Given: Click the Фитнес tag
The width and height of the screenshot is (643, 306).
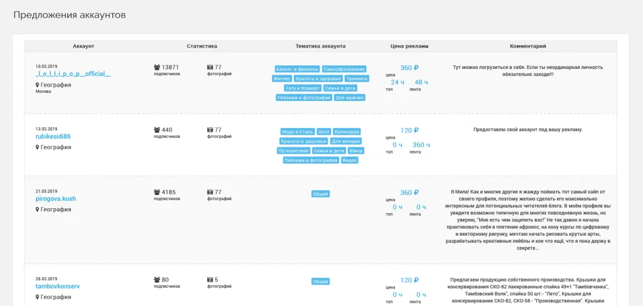Looking at the screenshot, I should 282,78.
